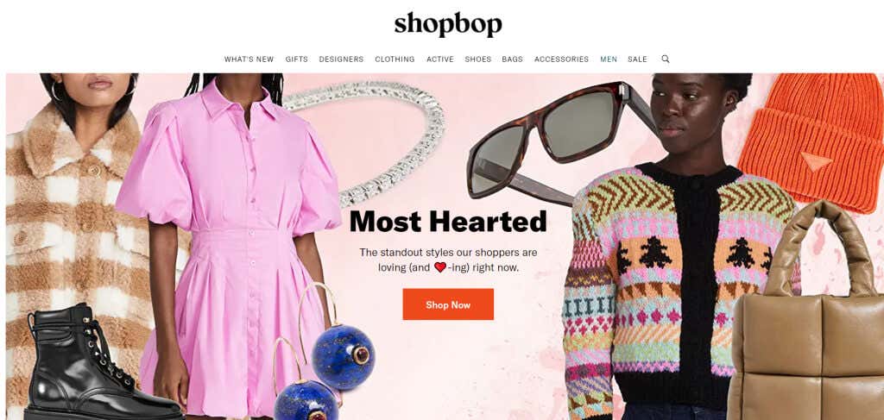Image resolution: width=884 pixels, height=420 pixels.
Task: Go to the Active category
Action: pyautogui.click(x=439, y=60)
